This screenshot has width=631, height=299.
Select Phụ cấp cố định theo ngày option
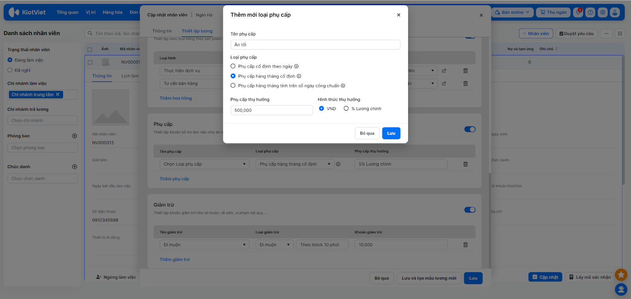pyautogui.click(x=233, y=66)
